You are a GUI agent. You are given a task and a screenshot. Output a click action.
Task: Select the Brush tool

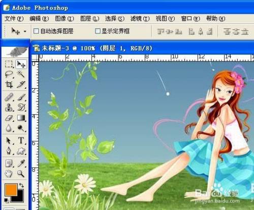pyautogui.click(x=21, y=97)
